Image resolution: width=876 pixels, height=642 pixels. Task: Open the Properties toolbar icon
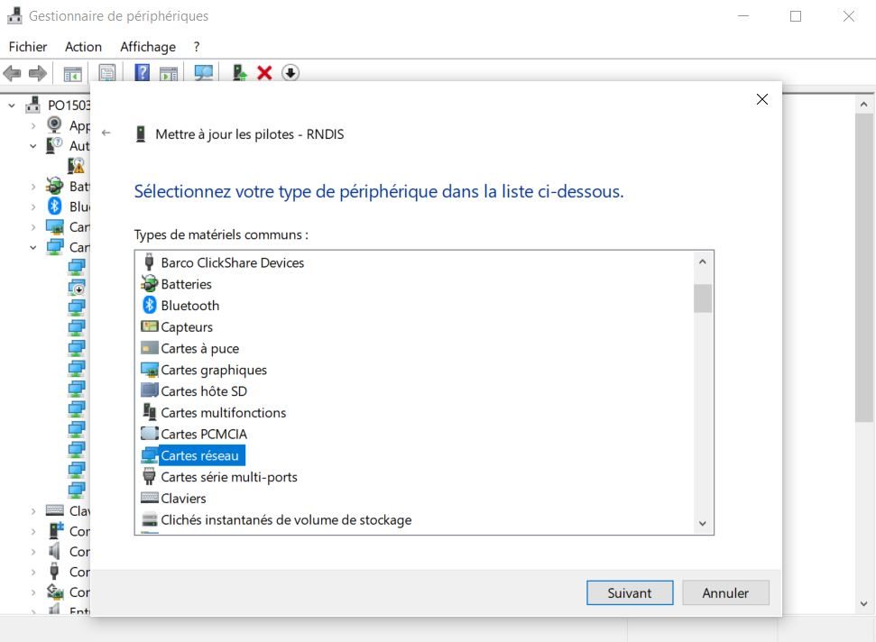106,73
